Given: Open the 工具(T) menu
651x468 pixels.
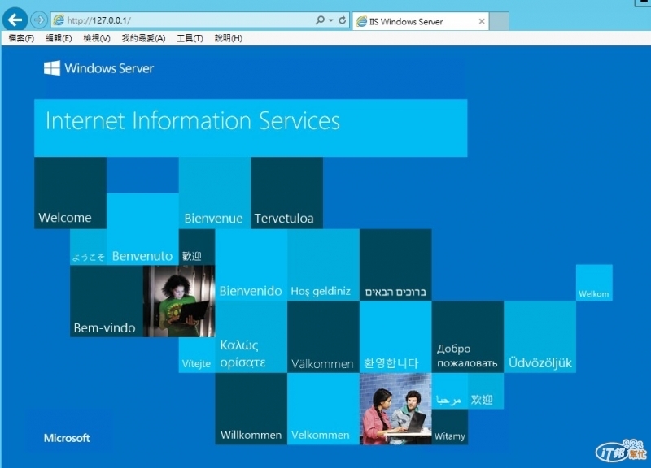Looking at the screenshot, I should [190, 38].
